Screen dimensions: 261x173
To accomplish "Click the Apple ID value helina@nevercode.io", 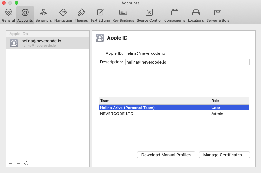I will point(145,53).
